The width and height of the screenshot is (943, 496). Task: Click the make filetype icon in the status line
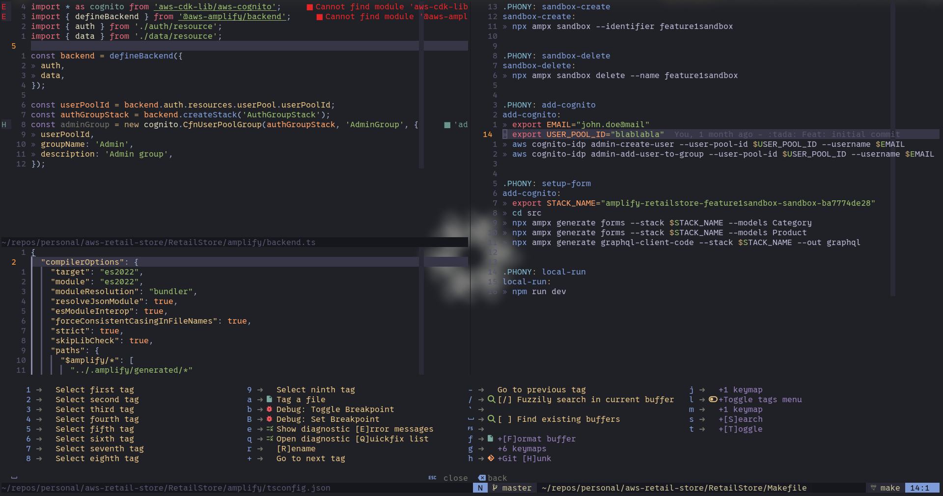pos(873,488)
